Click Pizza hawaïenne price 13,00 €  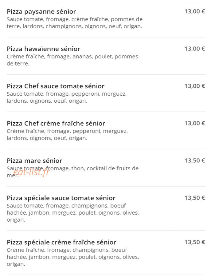click(195, 49)
